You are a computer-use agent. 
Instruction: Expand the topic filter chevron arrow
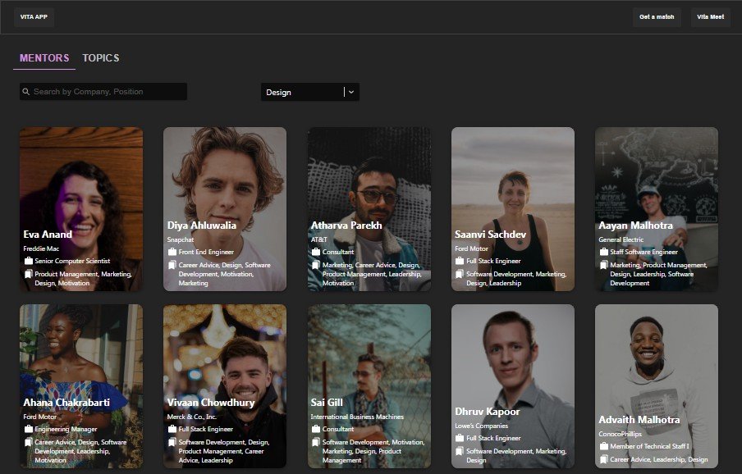tap(350, 91)
